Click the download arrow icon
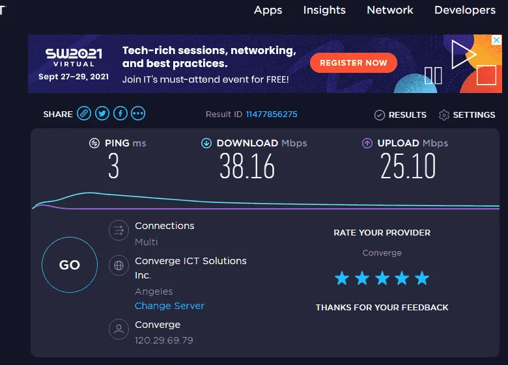 [206, 142]
